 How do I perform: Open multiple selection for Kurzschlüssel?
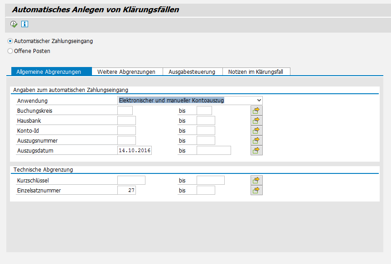tap(256, 180)
